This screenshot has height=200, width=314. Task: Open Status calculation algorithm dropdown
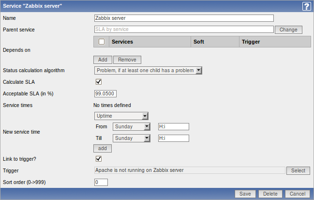(148, 71)
